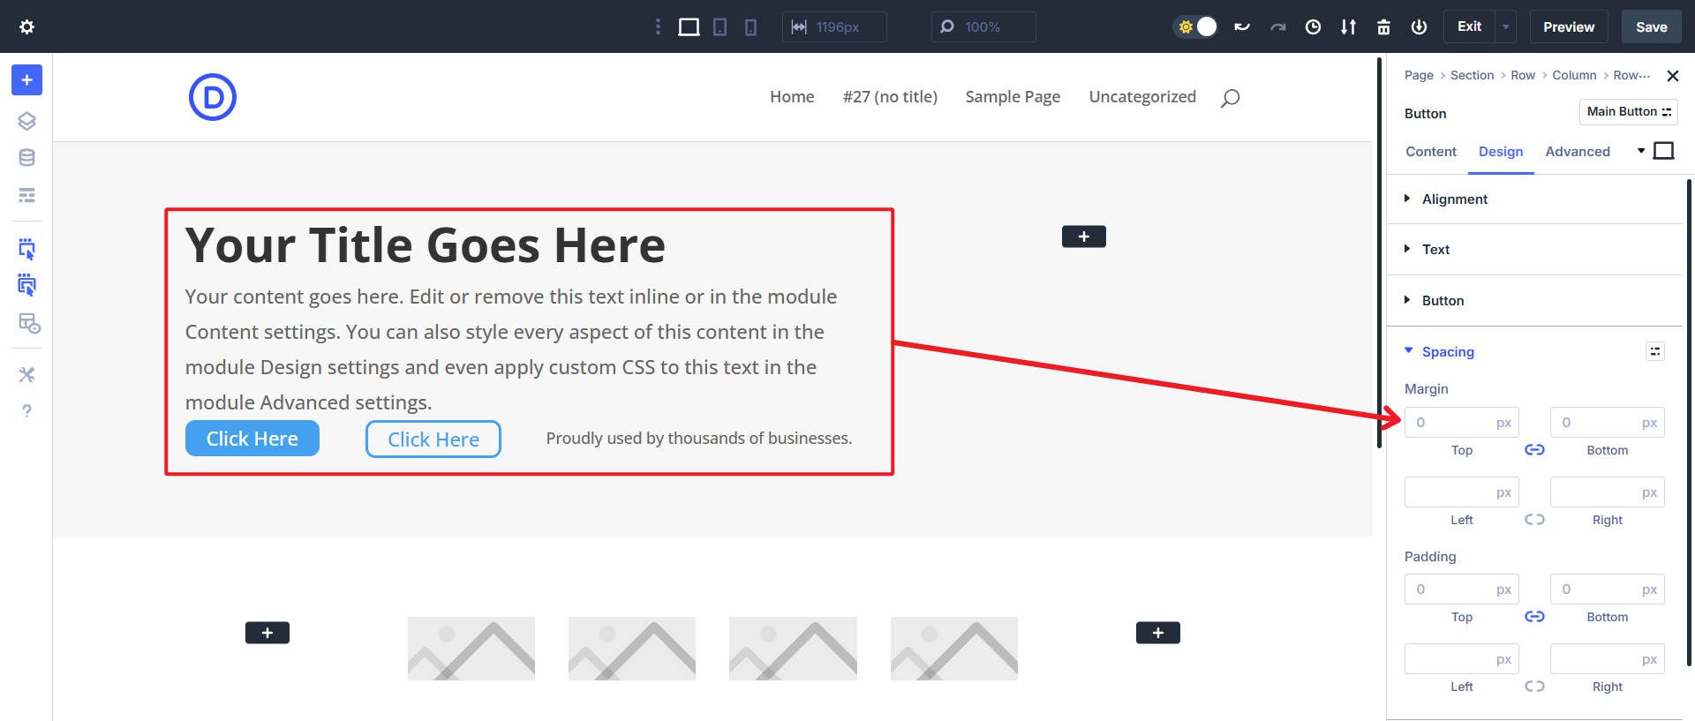The height and width of the screenshot is (721, 1695).
Task: Open the Home menu link
Action: tap(792, 97)
